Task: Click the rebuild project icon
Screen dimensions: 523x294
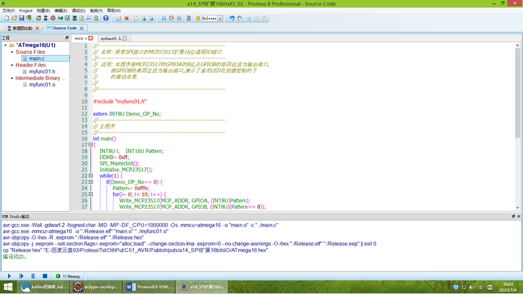Action: (x=171, y=19)
